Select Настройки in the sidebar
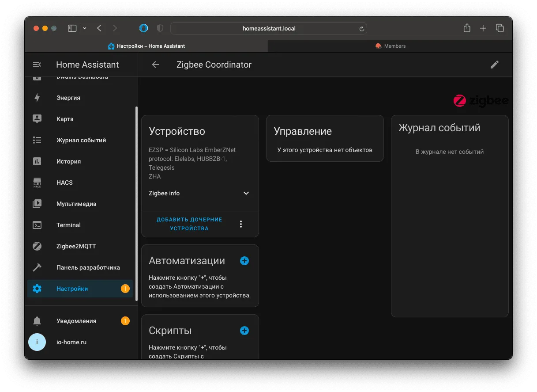Viewport: 537px width, 392px height. [x=80, y=289]
